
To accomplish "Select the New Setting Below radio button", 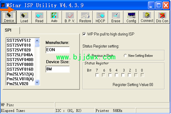I will point(125,56).
